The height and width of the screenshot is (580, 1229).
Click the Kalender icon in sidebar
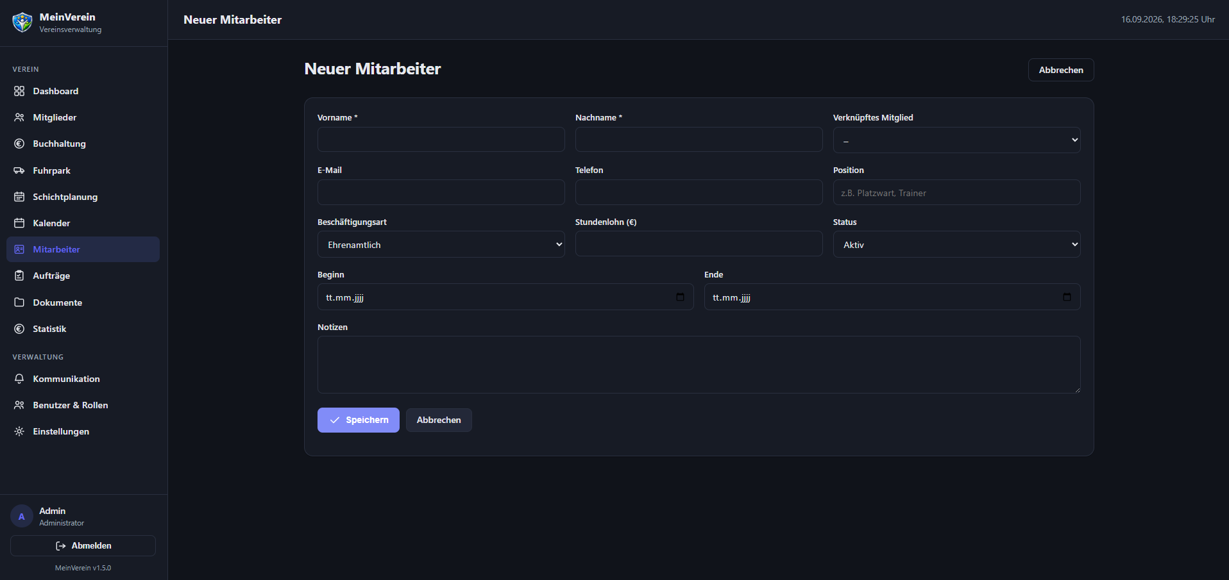19,223
